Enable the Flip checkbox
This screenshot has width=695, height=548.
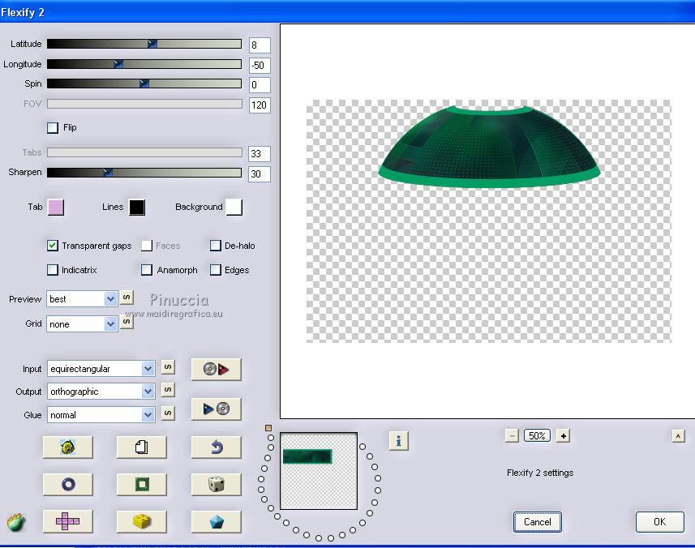click(x=53, y=128)
